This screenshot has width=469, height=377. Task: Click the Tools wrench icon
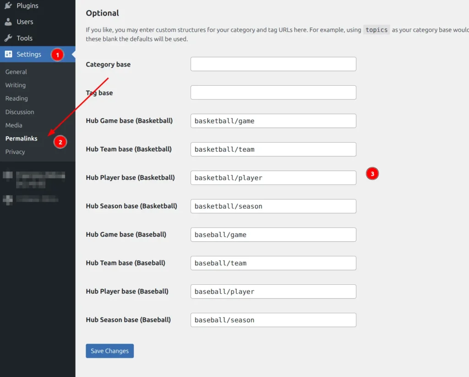(8, 38)
